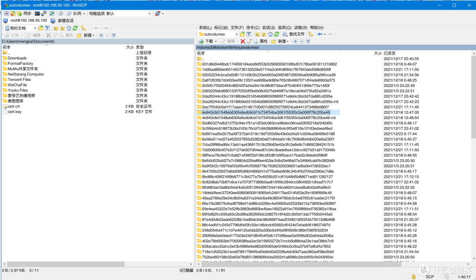Refresh the local panel directory
Screen dimensions: 476x280
click(75, 28)
